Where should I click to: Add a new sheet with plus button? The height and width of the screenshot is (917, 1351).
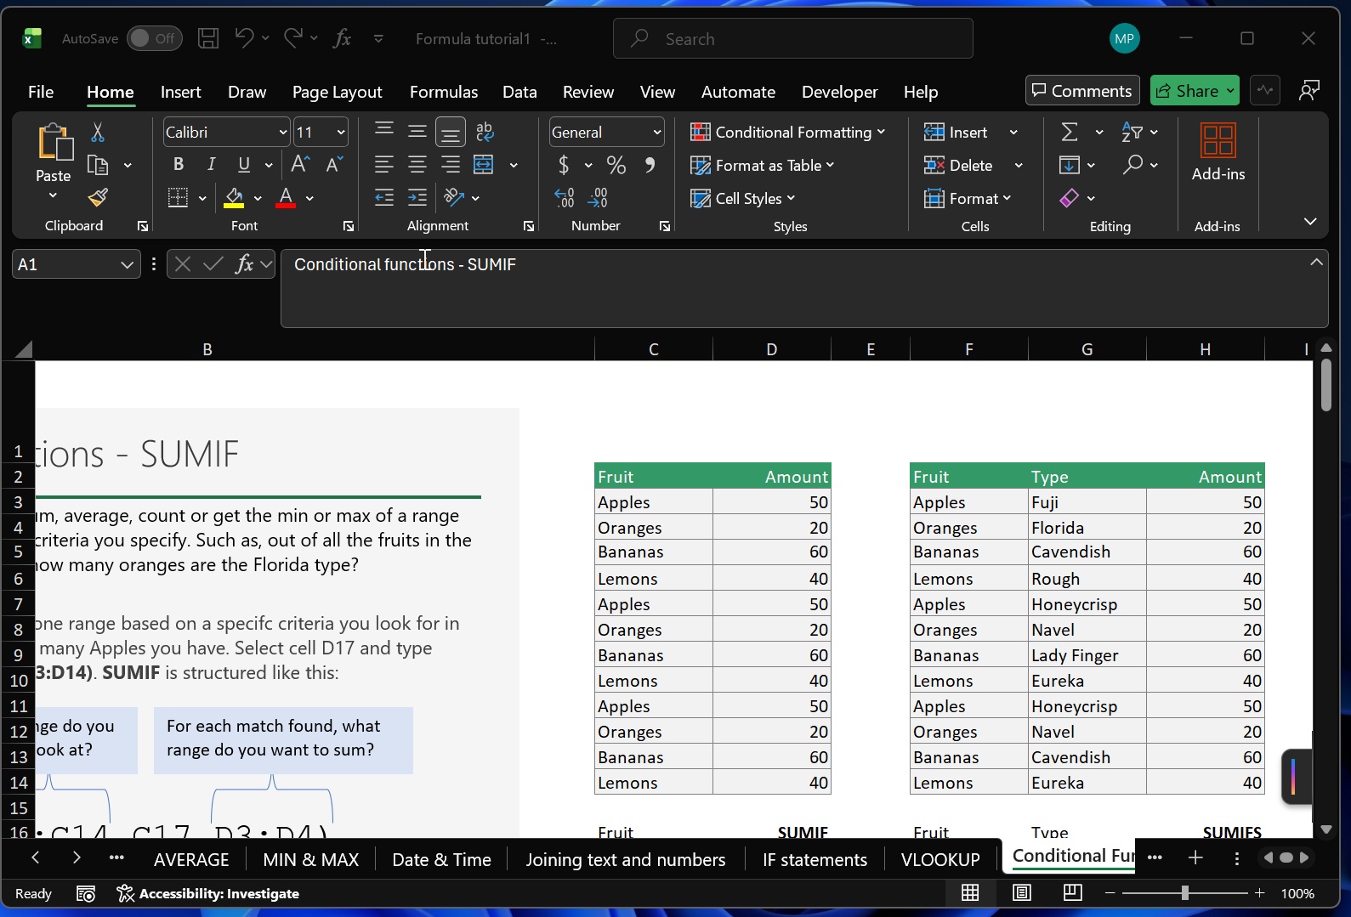pyautogui.click(x=1195, y=858)
